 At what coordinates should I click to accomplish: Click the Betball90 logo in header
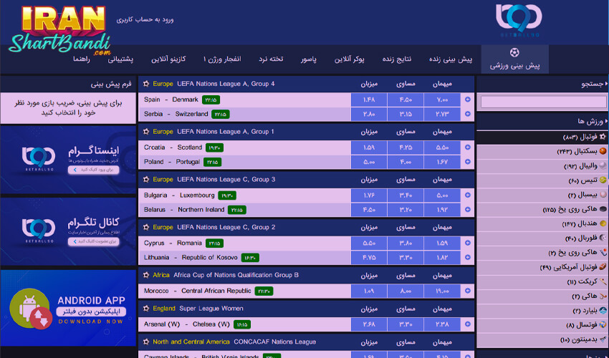(x=519, y=20)
